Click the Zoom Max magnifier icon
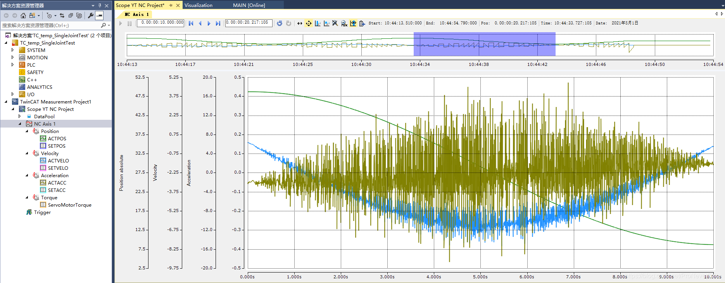This screenshot has height=283, width=725. pyautogui.click(x=344, y=23)
